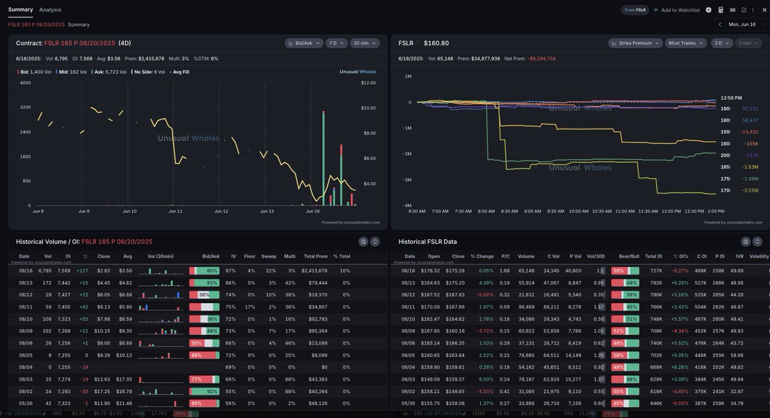This screenshot has width=770, height=418.
Task: Toggle the Bid volume legend series
Action: click(35, 72)
